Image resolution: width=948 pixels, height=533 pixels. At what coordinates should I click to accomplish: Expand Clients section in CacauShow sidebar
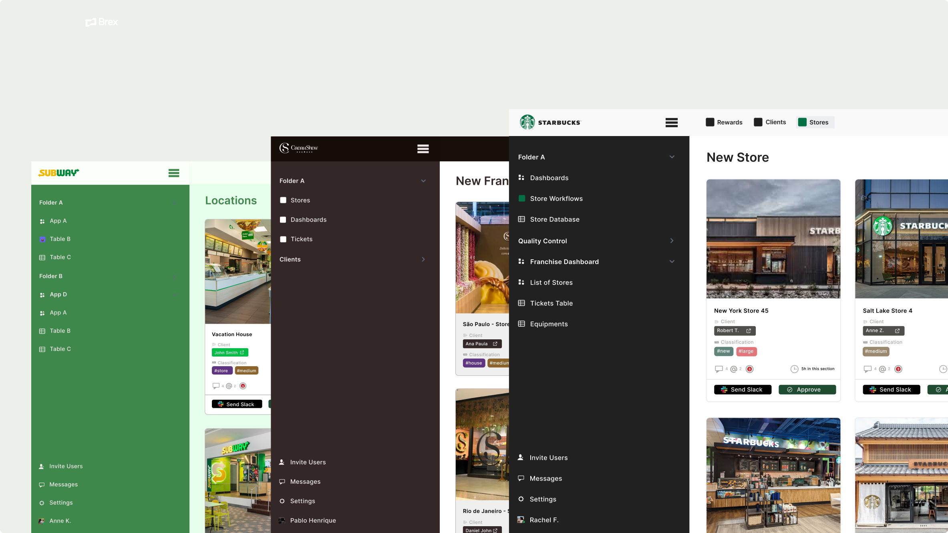click(423, 259)
